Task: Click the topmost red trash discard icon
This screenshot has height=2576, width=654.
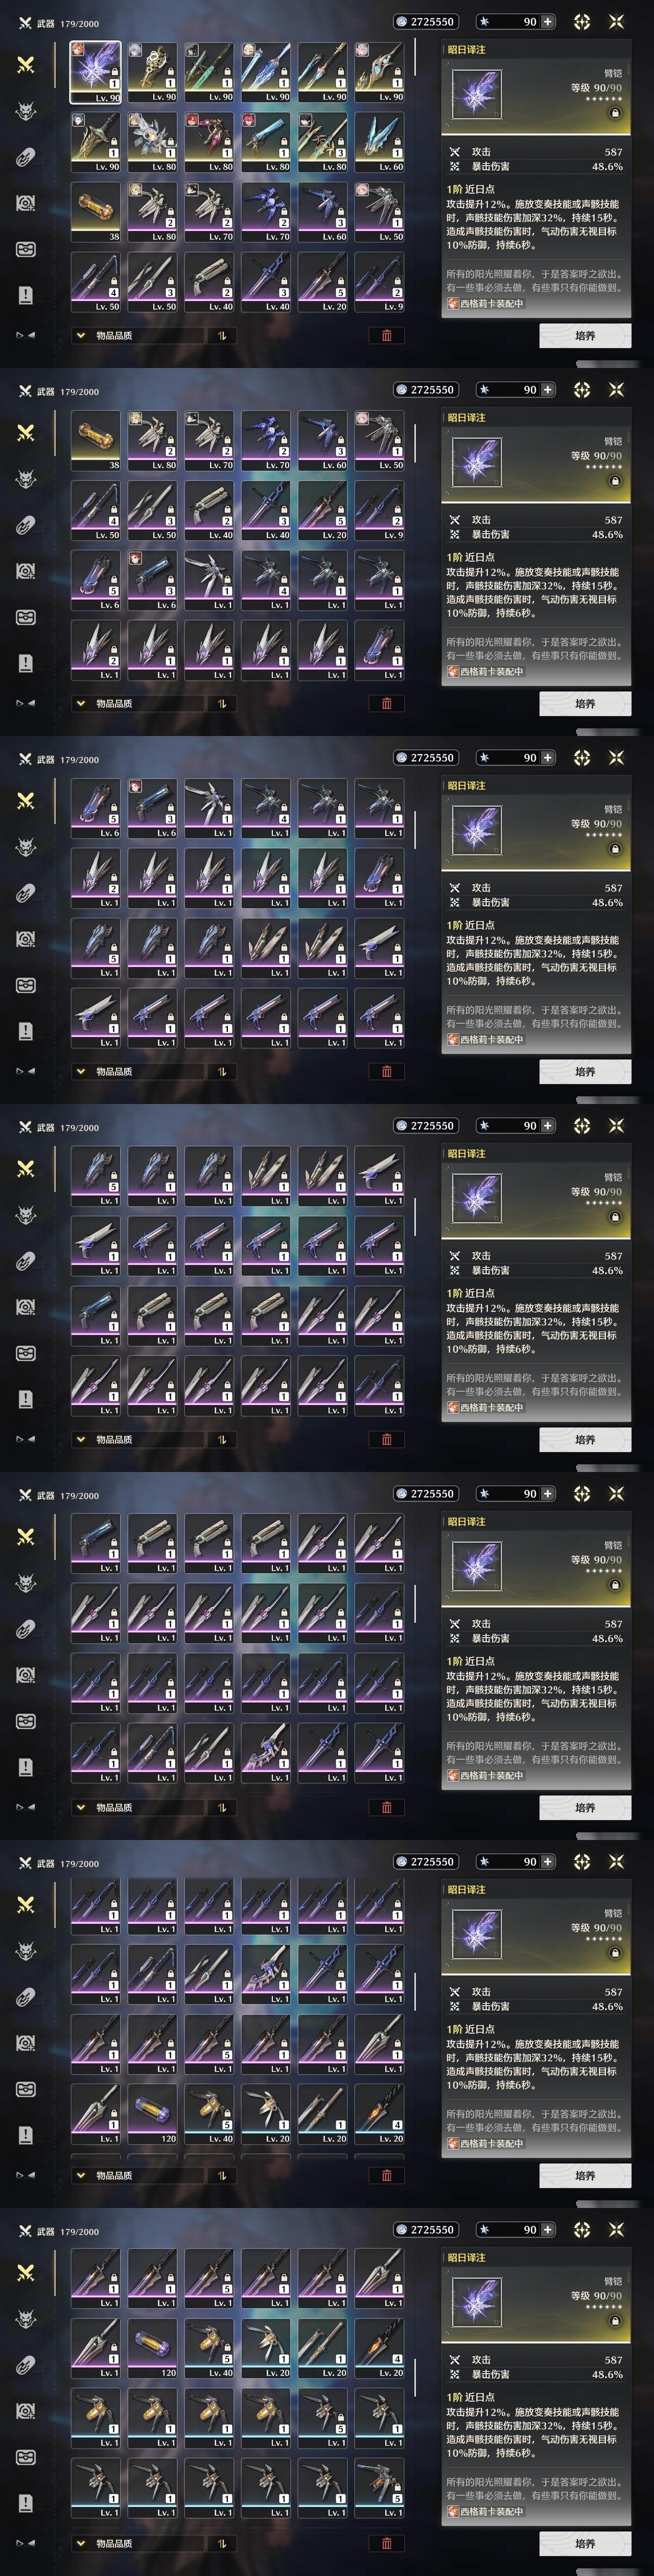Action: click(387, 336)
